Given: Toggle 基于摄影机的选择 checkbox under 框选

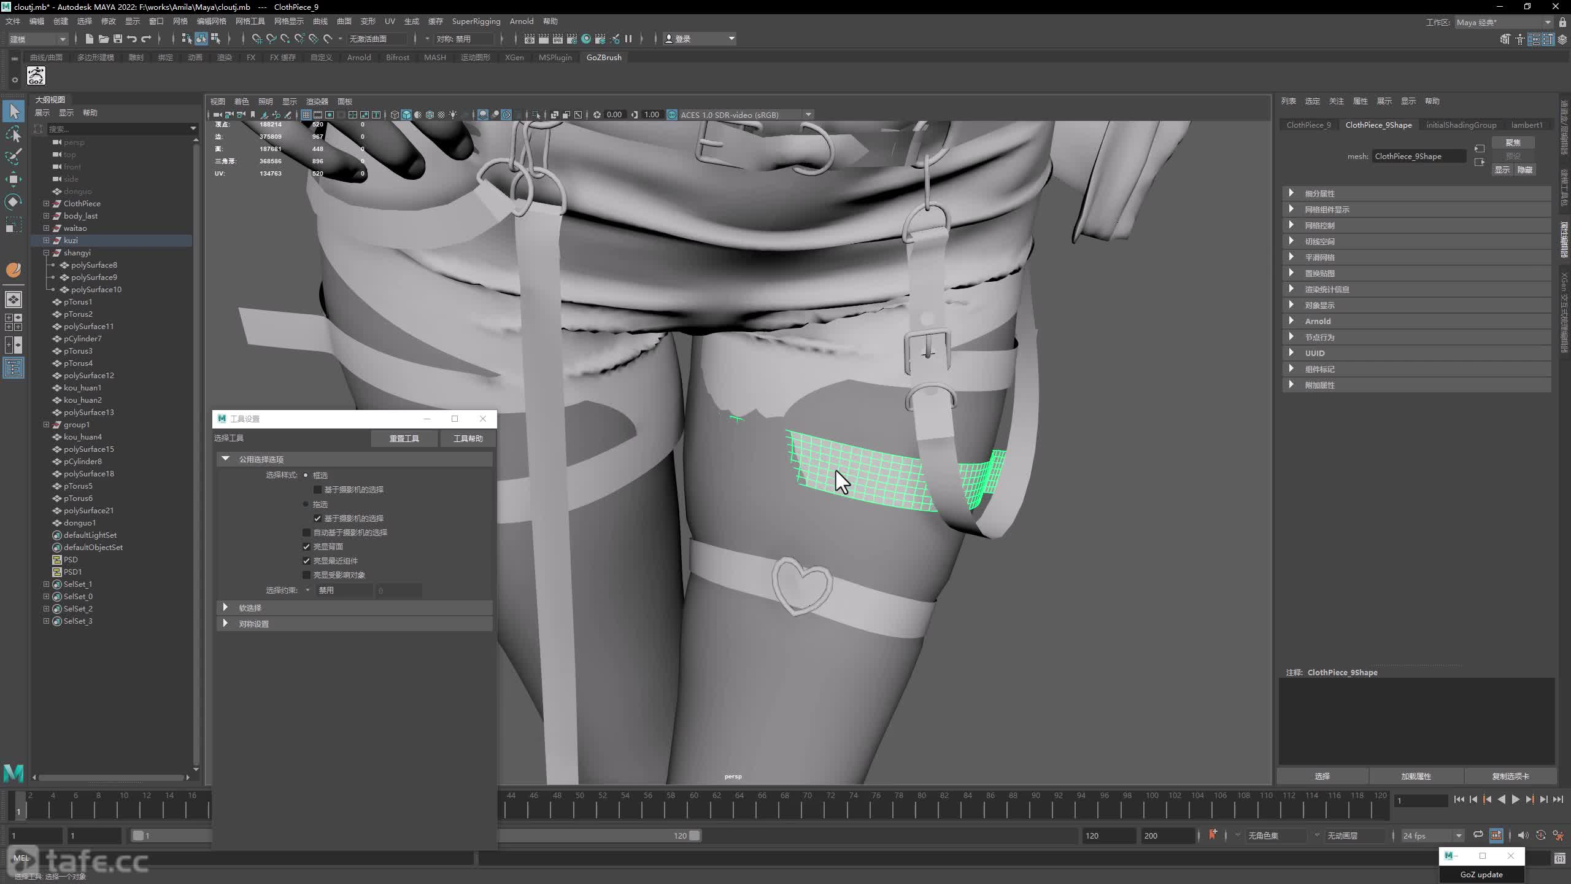Looking at the screenshot, I should 317,489.
